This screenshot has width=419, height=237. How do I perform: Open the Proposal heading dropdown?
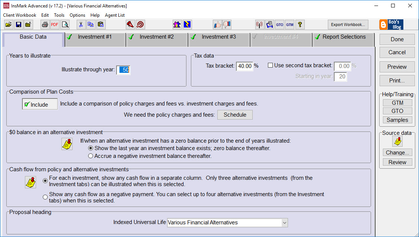[285, 223]
